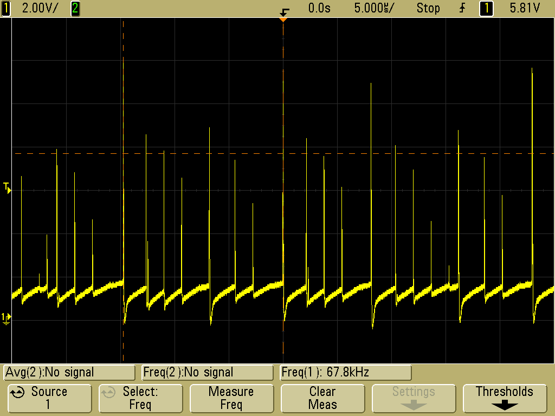Viewport: 555px width, 416px height.
Task: Click the trigger source 1 badge
Action: (x=486, y=8)
